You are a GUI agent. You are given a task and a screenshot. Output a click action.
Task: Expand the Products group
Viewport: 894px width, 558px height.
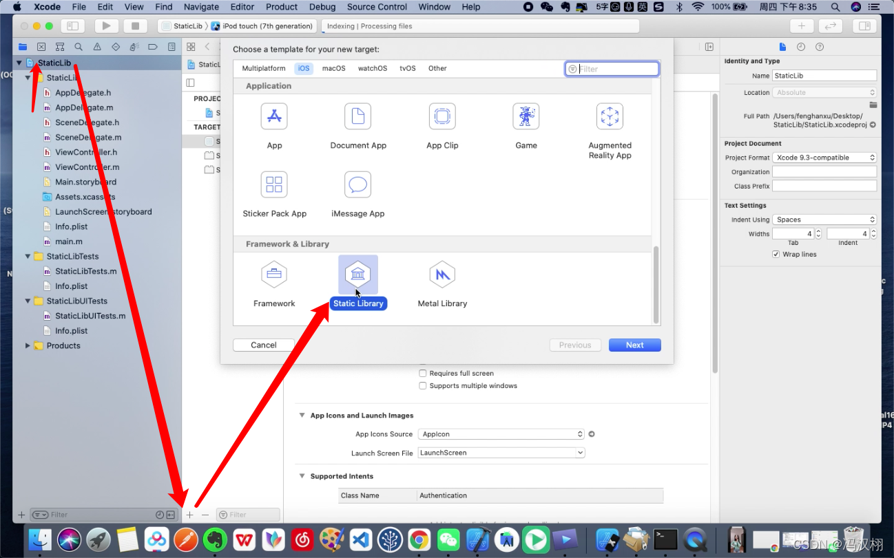tap(28, 345)
